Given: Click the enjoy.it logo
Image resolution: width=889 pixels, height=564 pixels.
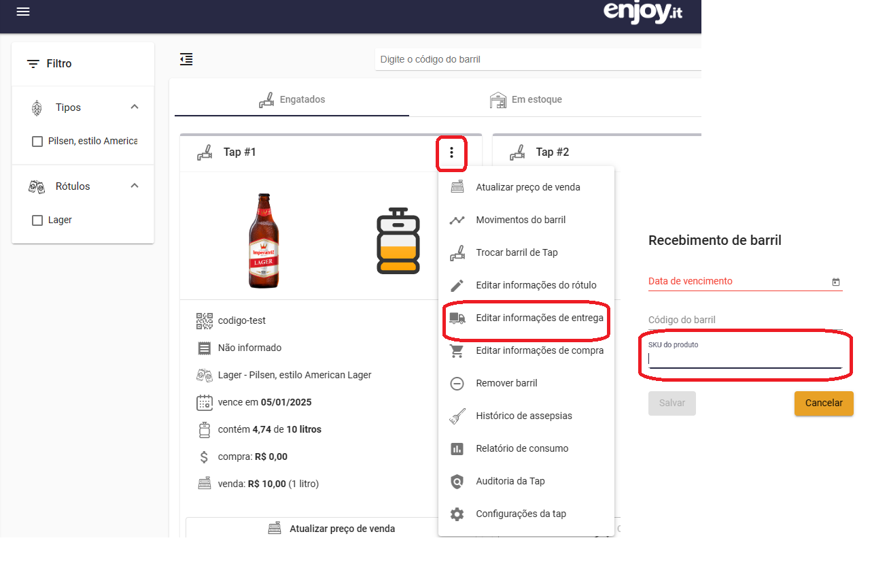Looking at the screenshot, I should pyautogui.click(x=642, y=12).
